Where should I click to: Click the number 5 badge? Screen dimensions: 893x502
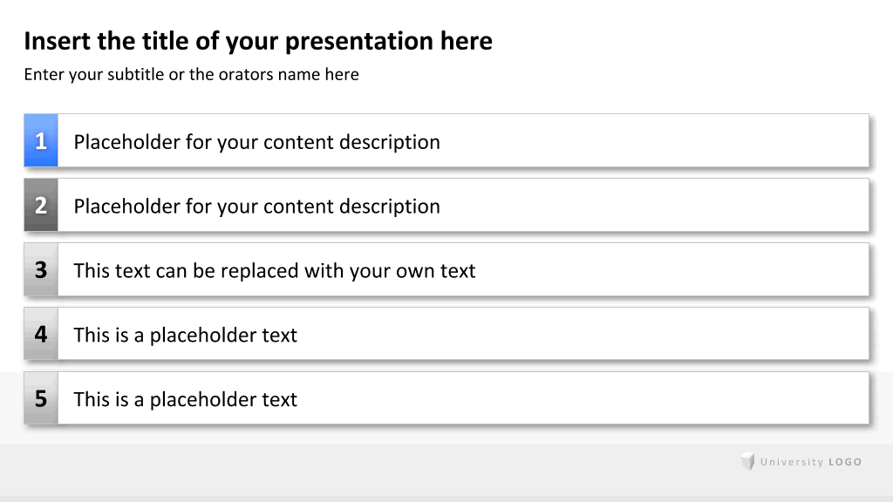(41, 398)
